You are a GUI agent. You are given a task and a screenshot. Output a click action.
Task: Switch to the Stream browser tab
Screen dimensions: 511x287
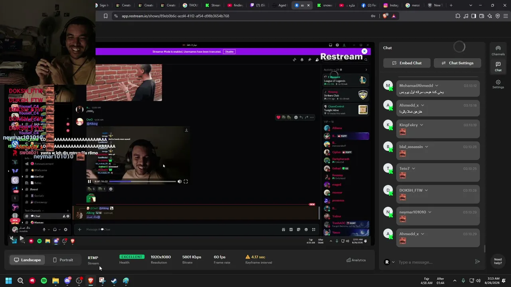(213, 5)
